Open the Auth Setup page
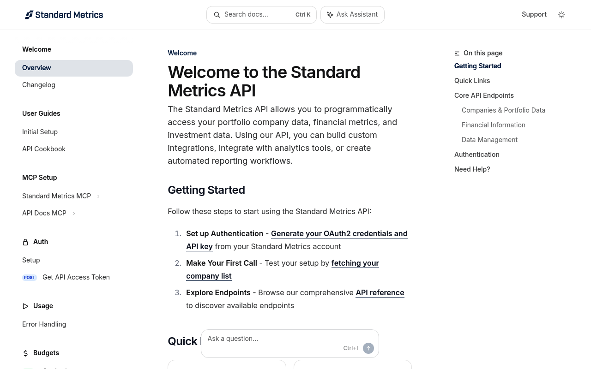The width and height of the screenshot is (591, 369). [31, 260]
